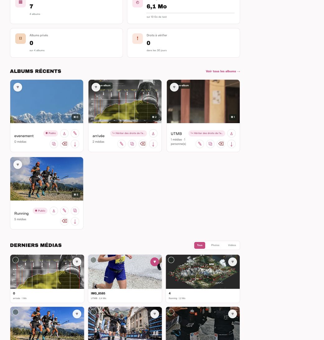Screen dimensions: 324x340
Task: Open the Hériter des droits selector on arrivée
Action: coord(128,133)
